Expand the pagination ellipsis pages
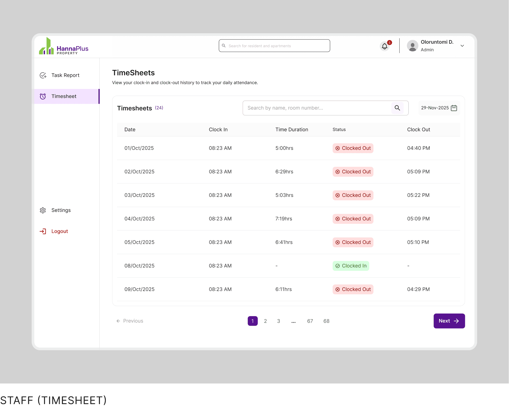 [293, 321]
